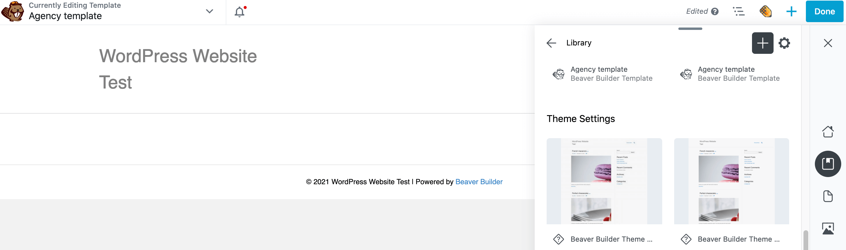Open content panel with blue plus
846x250 pixels.
pyautogui.click(x=791, y=11)
